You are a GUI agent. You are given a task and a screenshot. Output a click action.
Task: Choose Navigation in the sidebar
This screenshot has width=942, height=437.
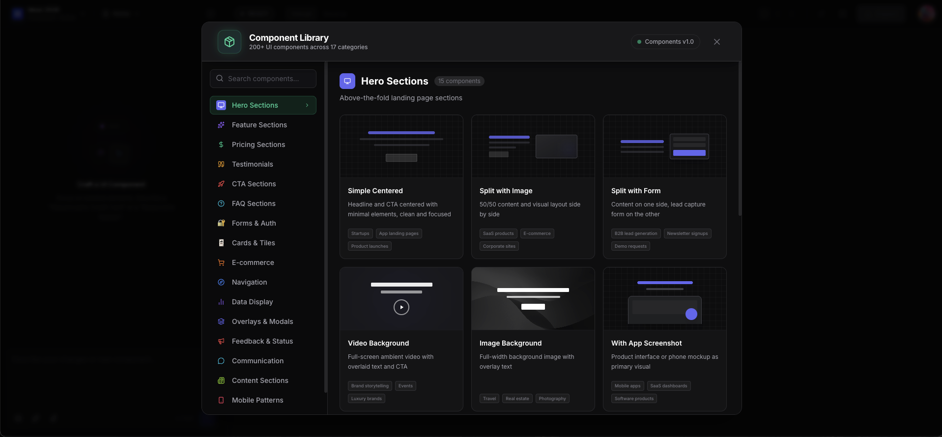pyautogui.click(x=263, y=282)
